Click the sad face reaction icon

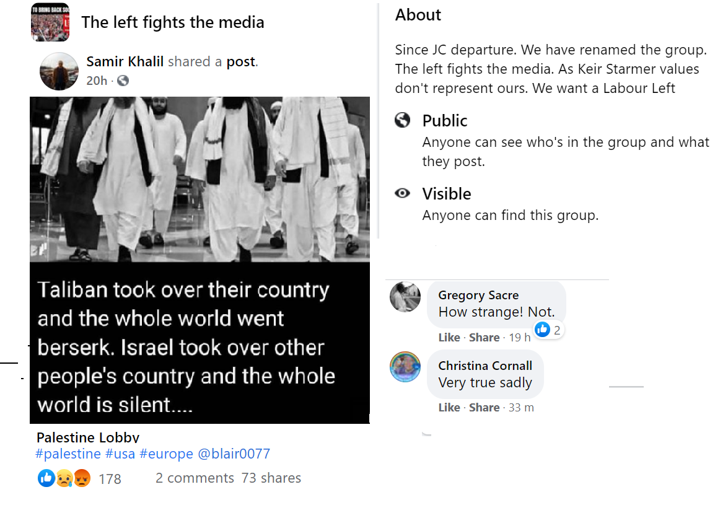click(64, 478)
